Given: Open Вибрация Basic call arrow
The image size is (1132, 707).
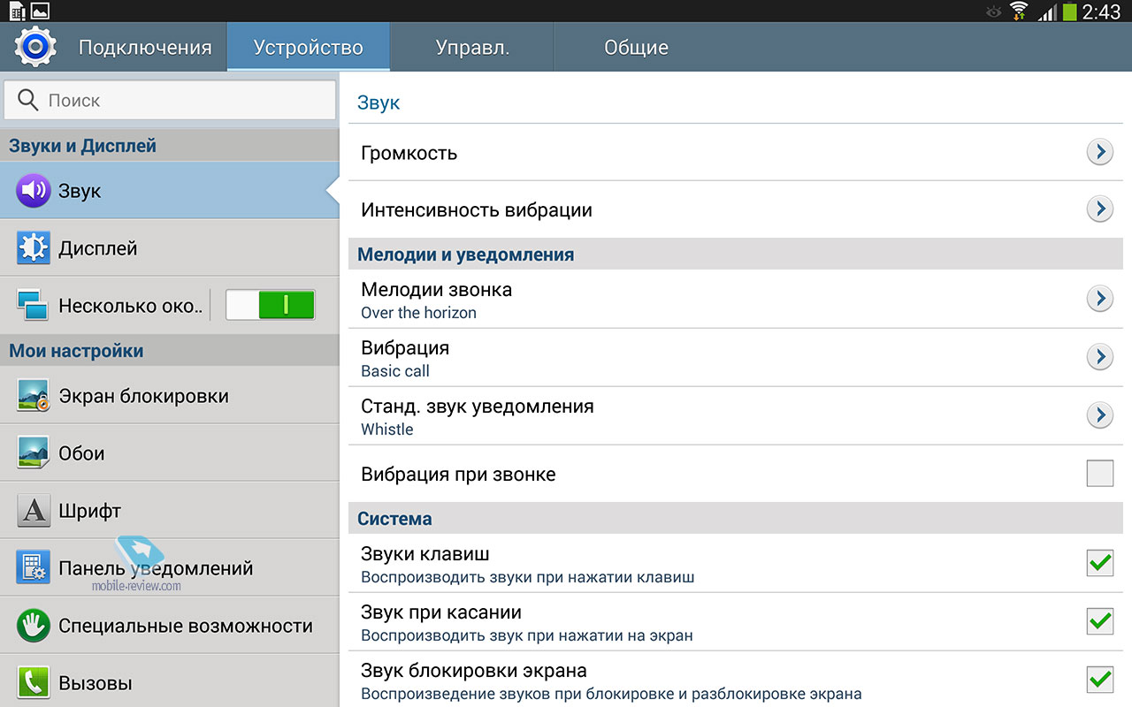Looking at the screenshot, I should [x=1099, y=357].
